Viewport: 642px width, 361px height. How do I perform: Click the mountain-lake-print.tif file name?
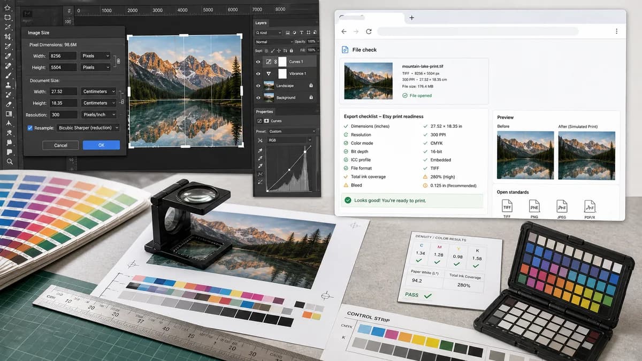[423, 66]
